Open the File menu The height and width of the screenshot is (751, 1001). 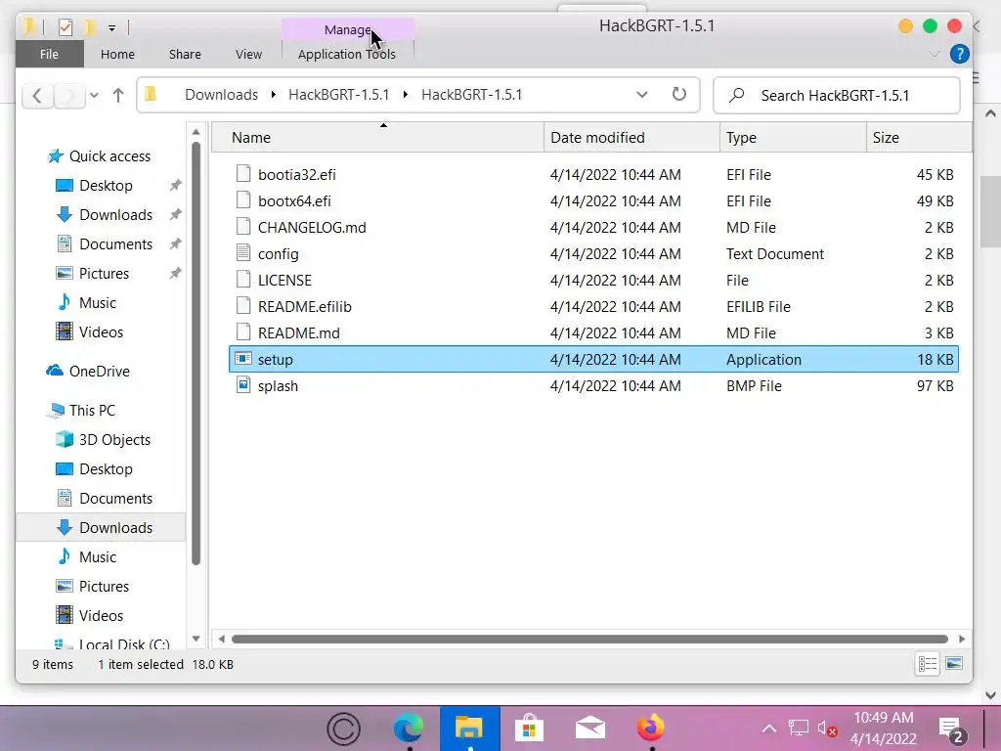pos(49,55)
